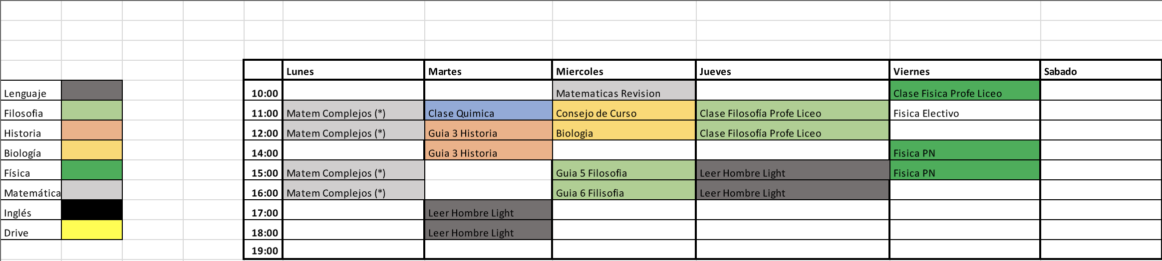The width and height of the screenshot is (1162, 261).
Task: Select the Fisica Electivo cell
Action: 964,111
